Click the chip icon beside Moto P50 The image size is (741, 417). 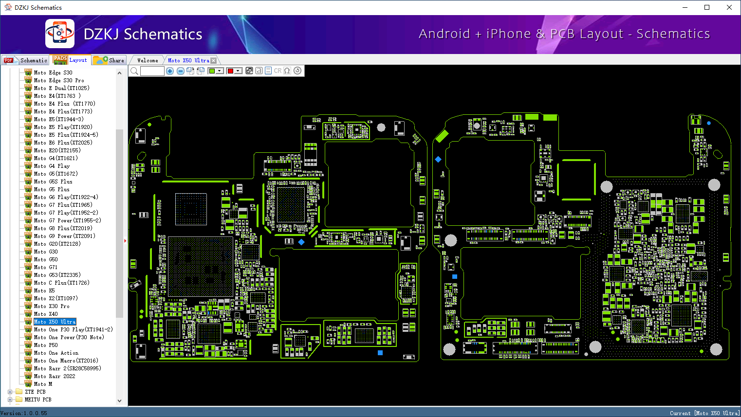pos(28,345)
